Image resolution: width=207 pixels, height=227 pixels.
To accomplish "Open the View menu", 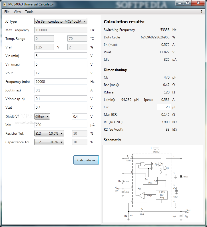I will [17, 12].
